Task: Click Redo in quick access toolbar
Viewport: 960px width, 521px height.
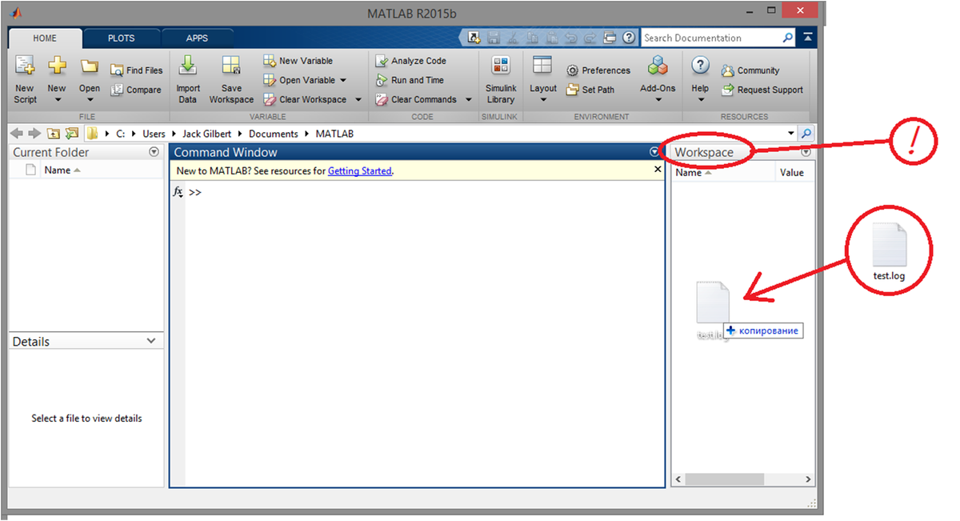Action: (590, 38)
